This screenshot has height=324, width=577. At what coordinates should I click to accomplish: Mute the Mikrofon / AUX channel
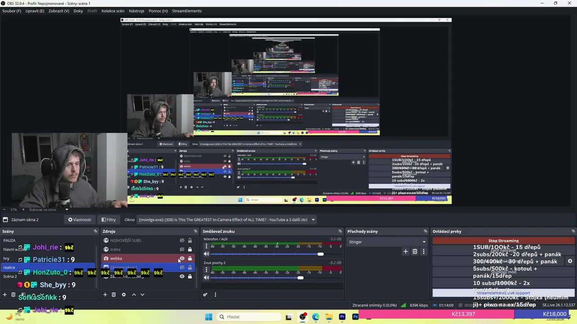[x=206, y=254]
